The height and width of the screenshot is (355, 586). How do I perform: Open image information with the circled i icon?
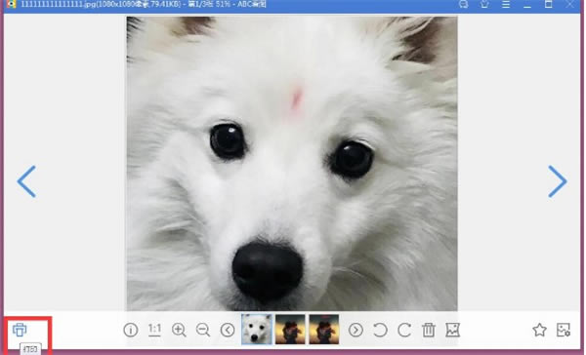click(x=131, y=330)
